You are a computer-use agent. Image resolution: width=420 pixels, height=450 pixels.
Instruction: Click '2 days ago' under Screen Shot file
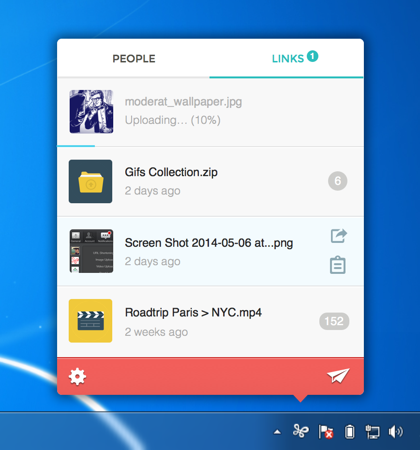(152, 261)
